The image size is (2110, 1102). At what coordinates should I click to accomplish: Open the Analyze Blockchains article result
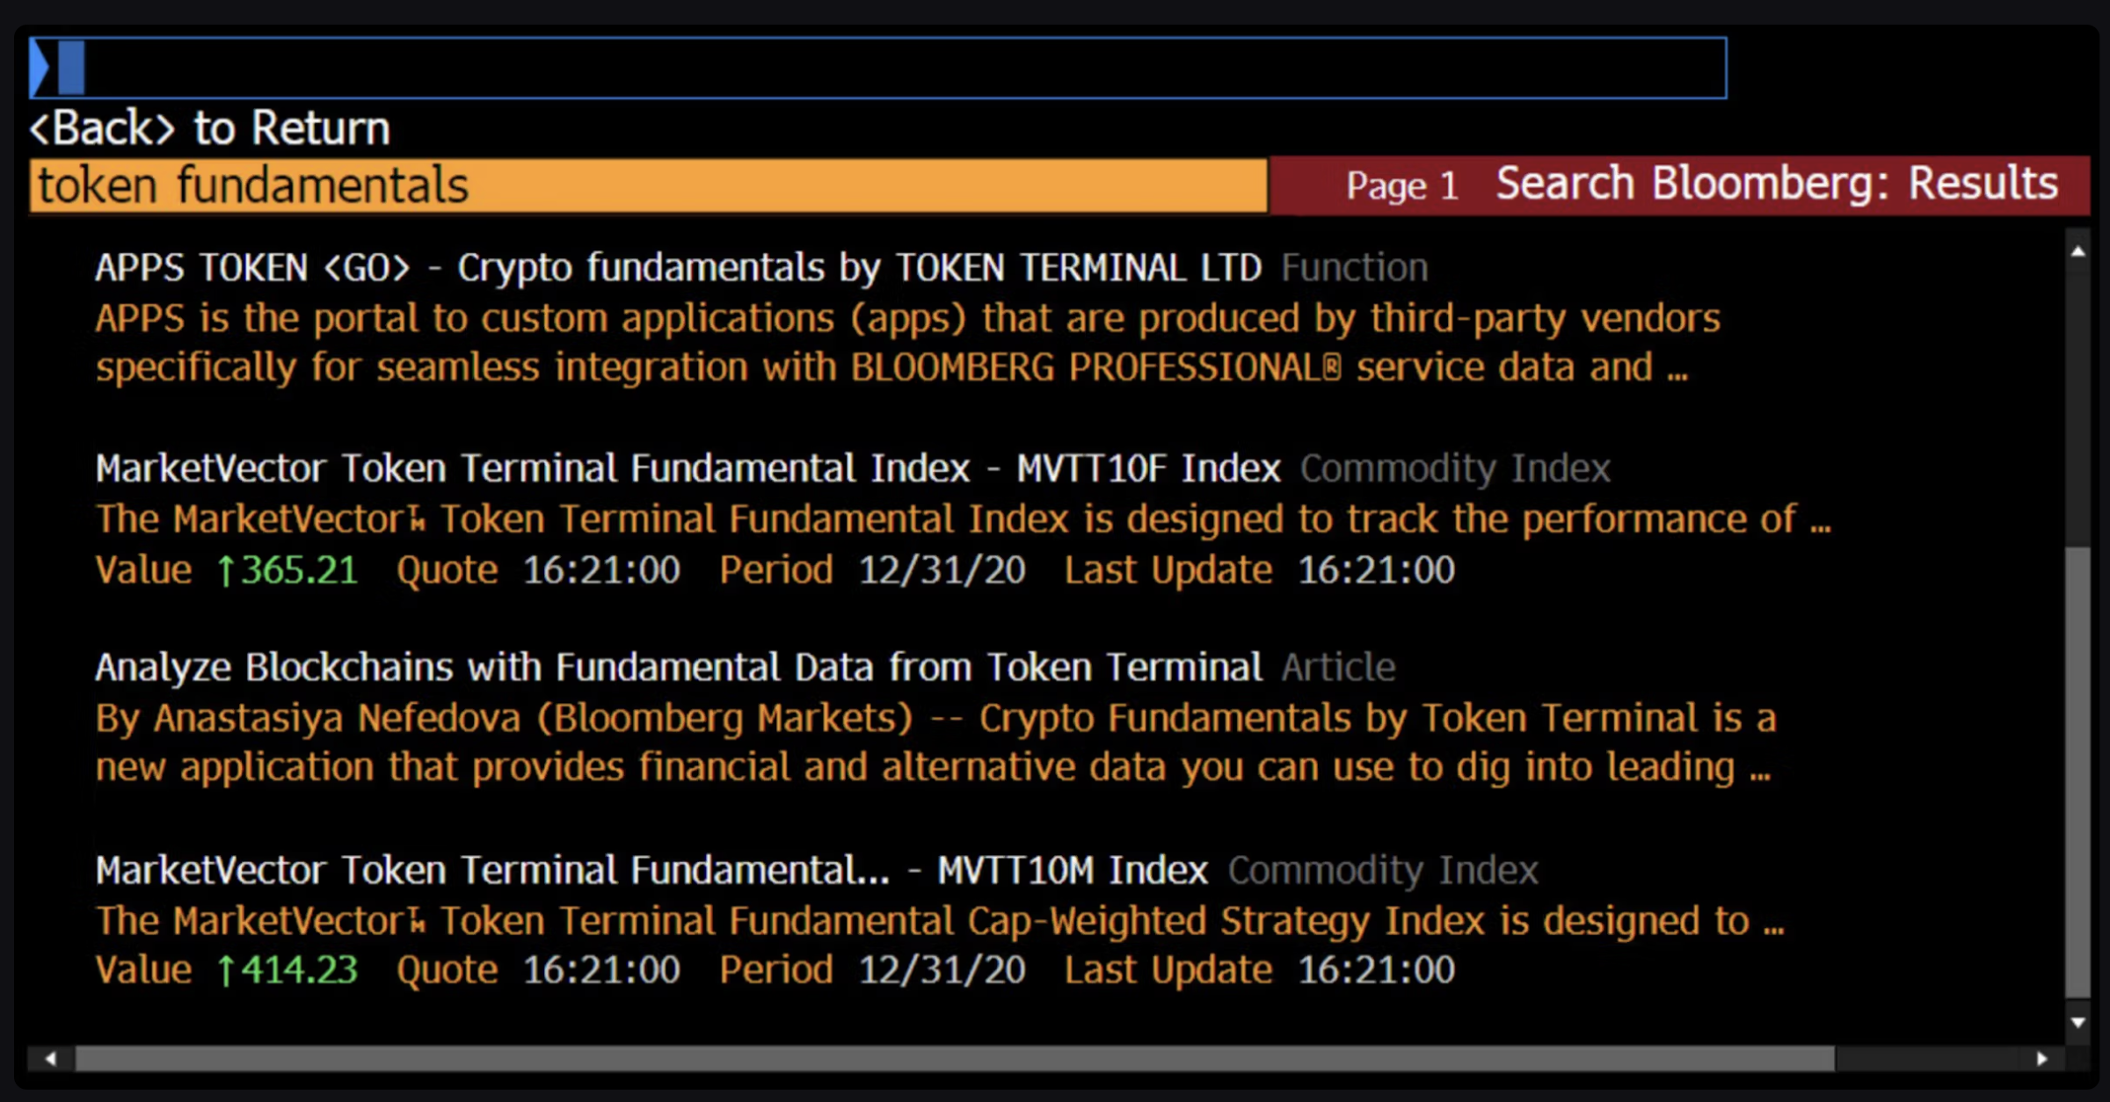[677, 668]
